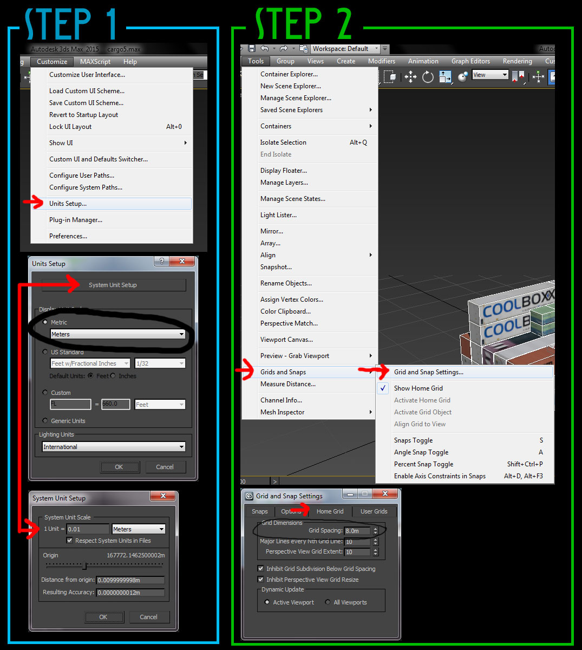The width and height of the screenshot is (582, 650).
Task: Open the View reference coordinate dropdown
Action: tap(490, 75)
